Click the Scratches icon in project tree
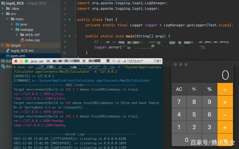 click(3, 66)
